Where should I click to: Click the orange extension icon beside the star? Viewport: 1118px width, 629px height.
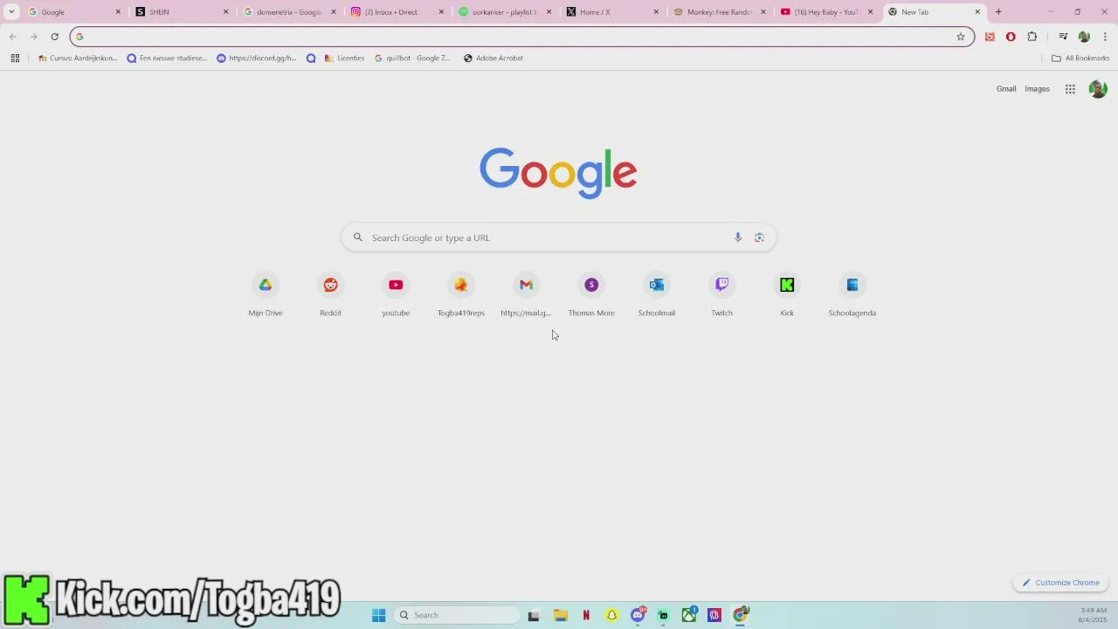[x=990, y=37]
